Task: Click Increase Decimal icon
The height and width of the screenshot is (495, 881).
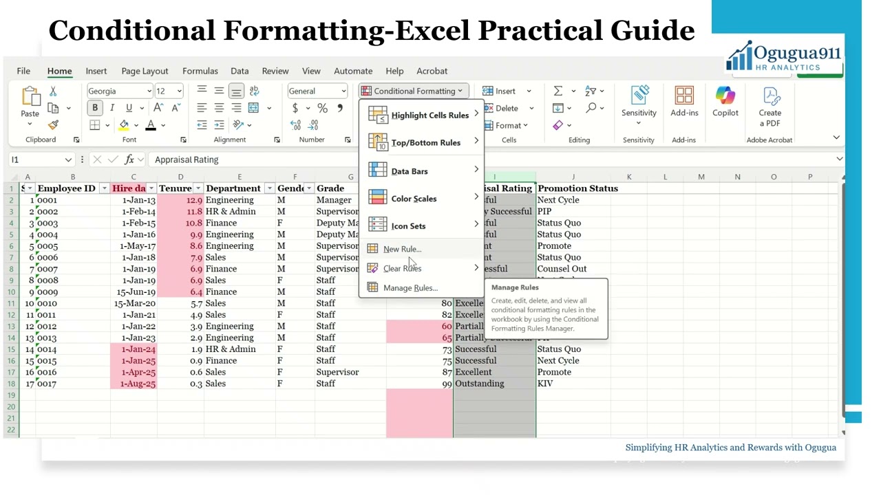Action: point(295,125)
